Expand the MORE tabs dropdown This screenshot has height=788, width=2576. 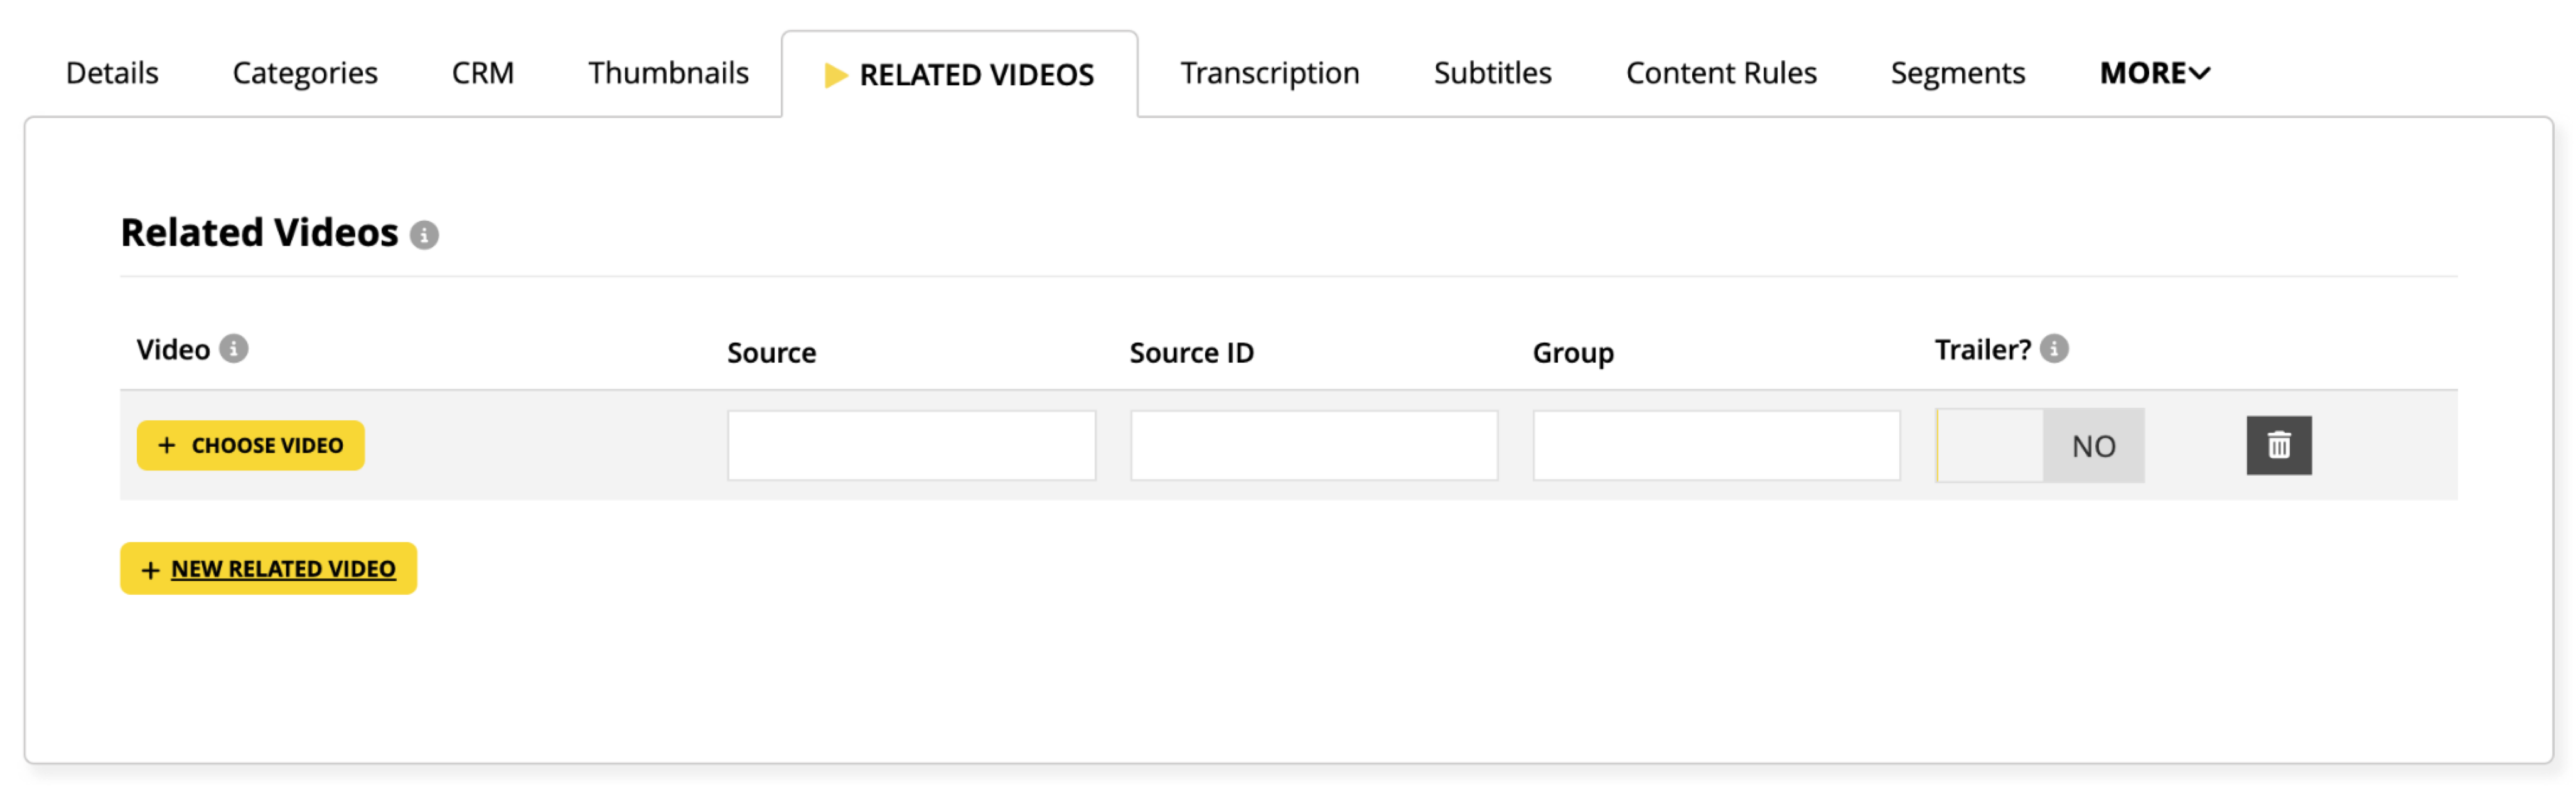pyautogui.click(x=2154, y=73)
